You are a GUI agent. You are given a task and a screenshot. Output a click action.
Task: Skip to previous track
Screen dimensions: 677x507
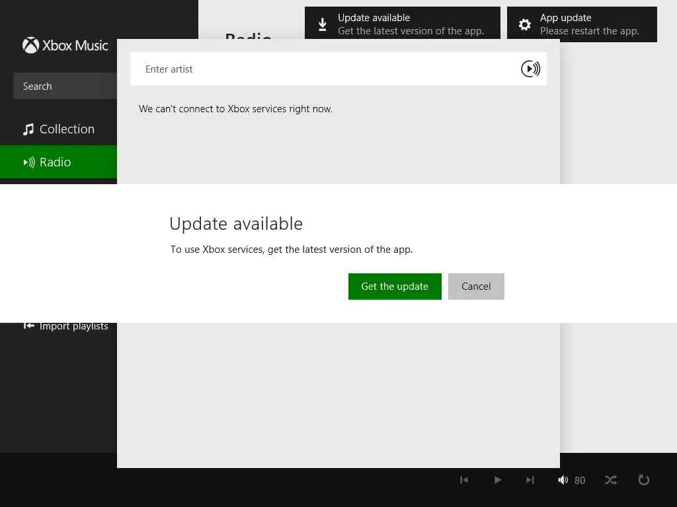[x=464, y=480]
